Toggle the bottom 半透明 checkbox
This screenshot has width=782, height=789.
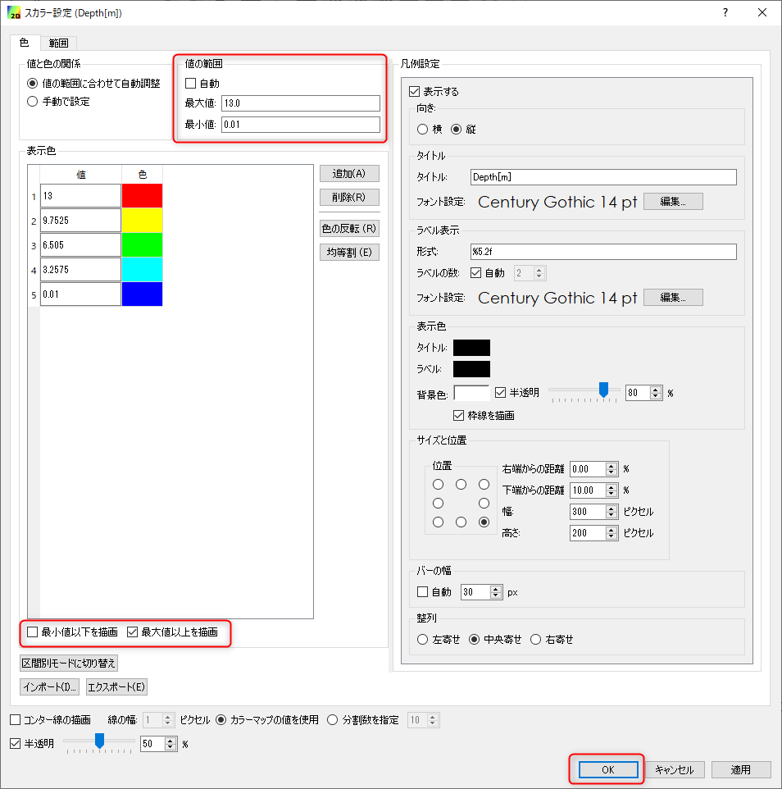[x=16, y=744]
